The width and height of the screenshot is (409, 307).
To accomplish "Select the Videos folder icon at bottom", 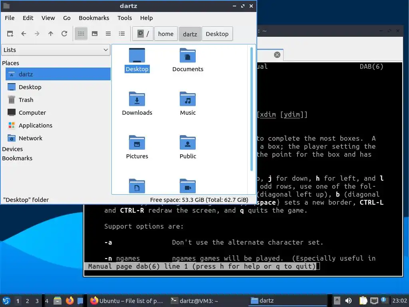I will coord(188,186).
